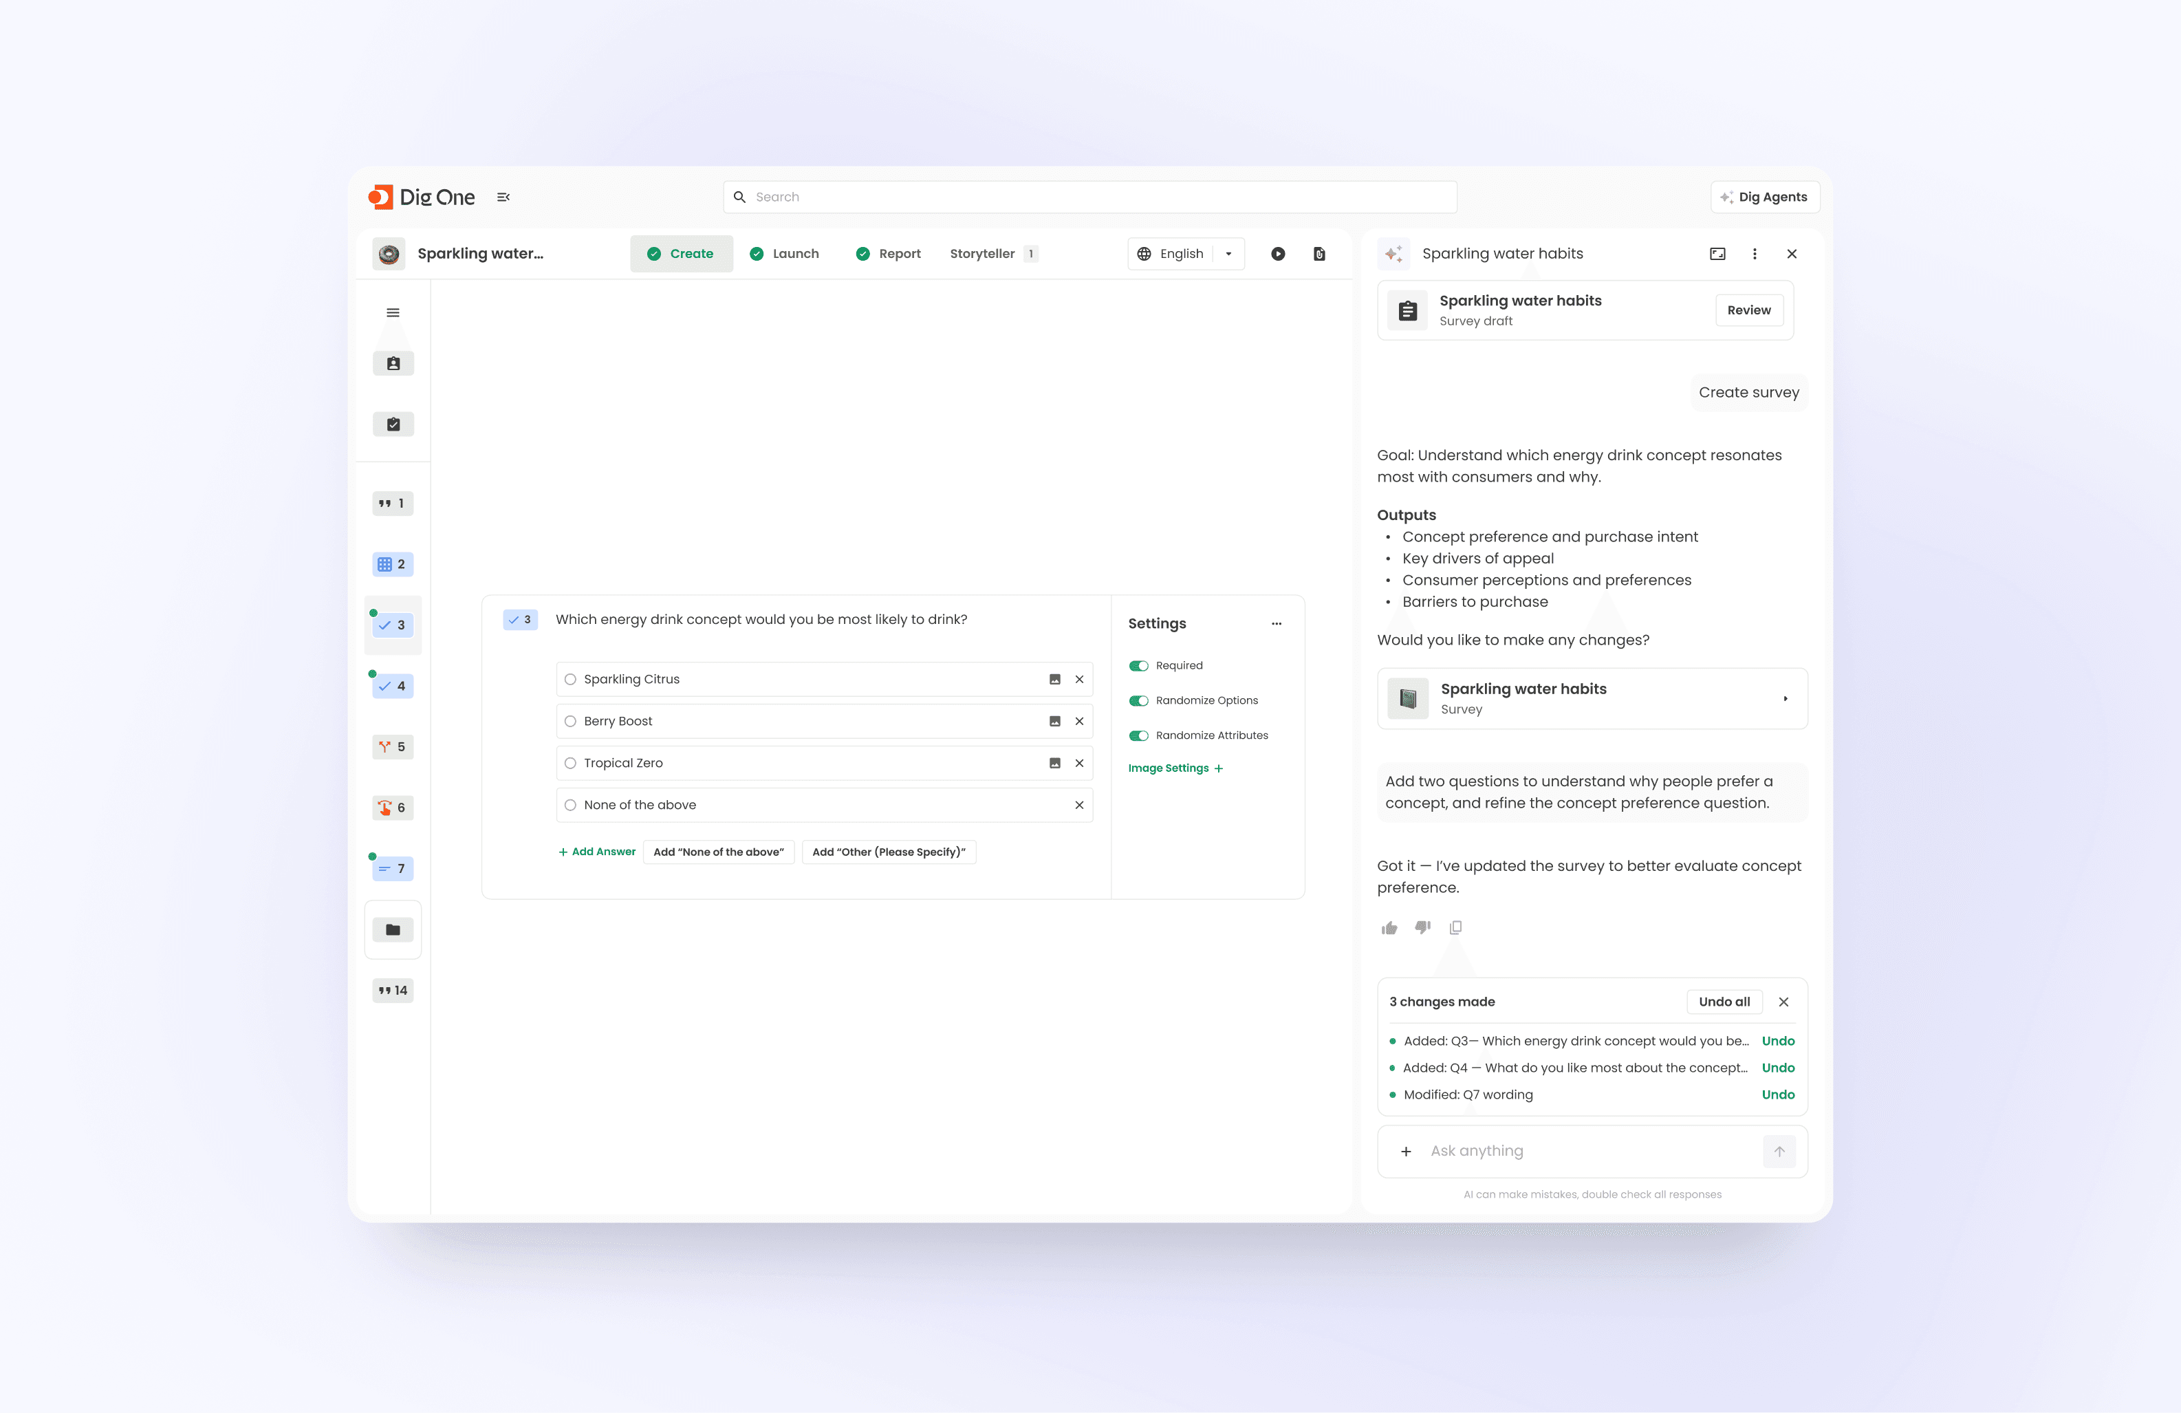Screen dimensions: 2181x1413
Task: Select branching question 5 in sidebar
Action: [x=393, y=747]
